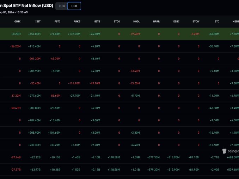
Task: Select the +8.40M BITB cell
Action: pyautogui.click(x=96, y=59)
